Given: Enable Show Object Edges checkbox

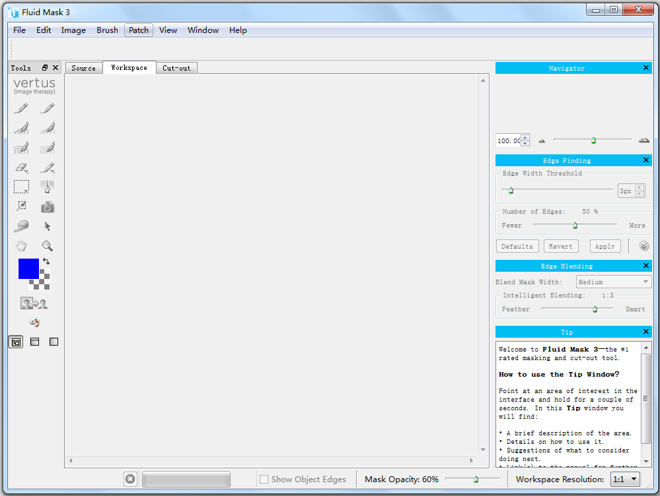Looking at the screenshot, I should click(264, 480).
